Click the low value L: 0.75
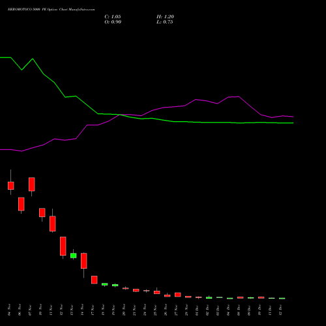This screenshot has width=326, height=326. coord(165,22)
